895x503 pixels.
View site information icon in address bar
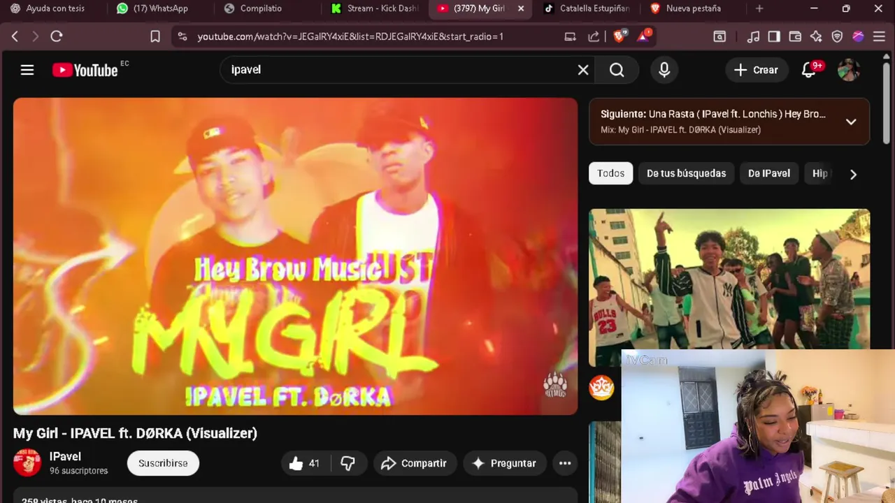(182, 36)
